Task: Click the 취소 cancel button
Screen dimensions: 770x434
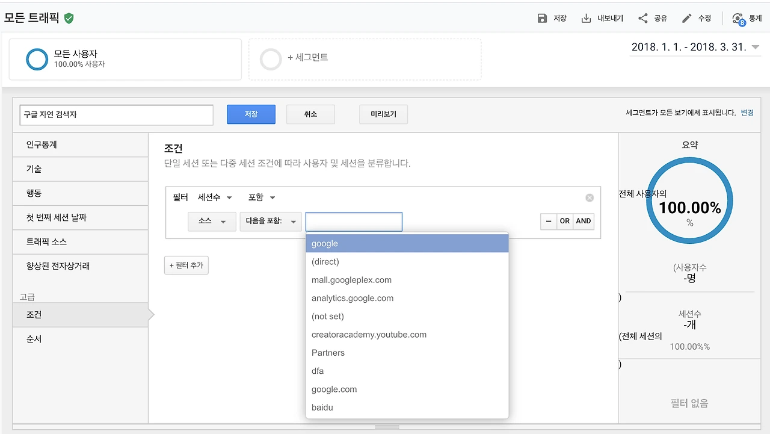Action: 310,114
